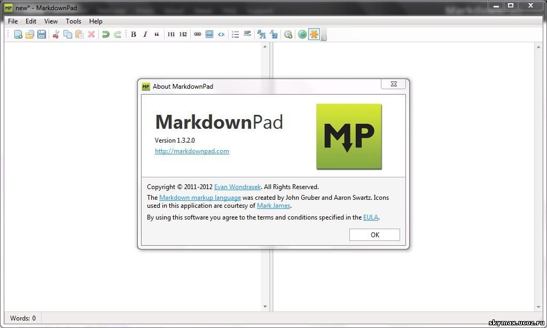The image size is (547, 328).
Task: Open the EULA link
Action: 371,217
